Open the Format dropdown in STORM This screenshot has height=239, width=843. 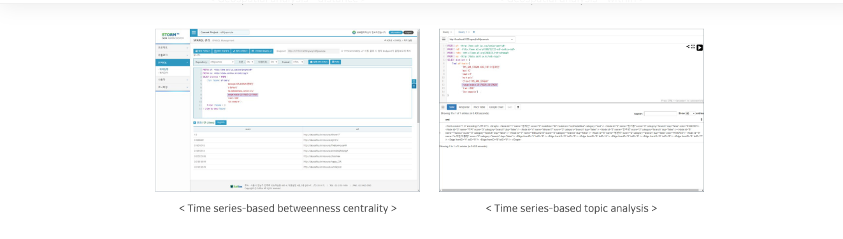click(x=297, y=62)
